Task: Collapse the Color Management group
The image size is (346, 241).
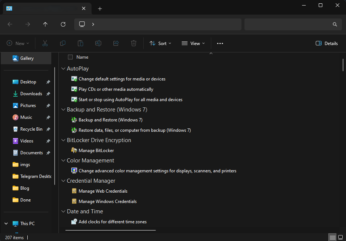Action: tap(64, 161)
